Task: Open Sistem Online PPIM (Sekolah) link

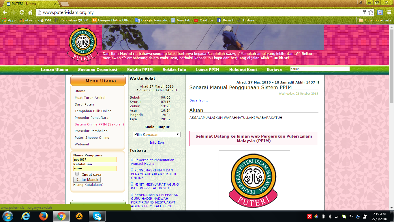Action: tap(99, 124)
